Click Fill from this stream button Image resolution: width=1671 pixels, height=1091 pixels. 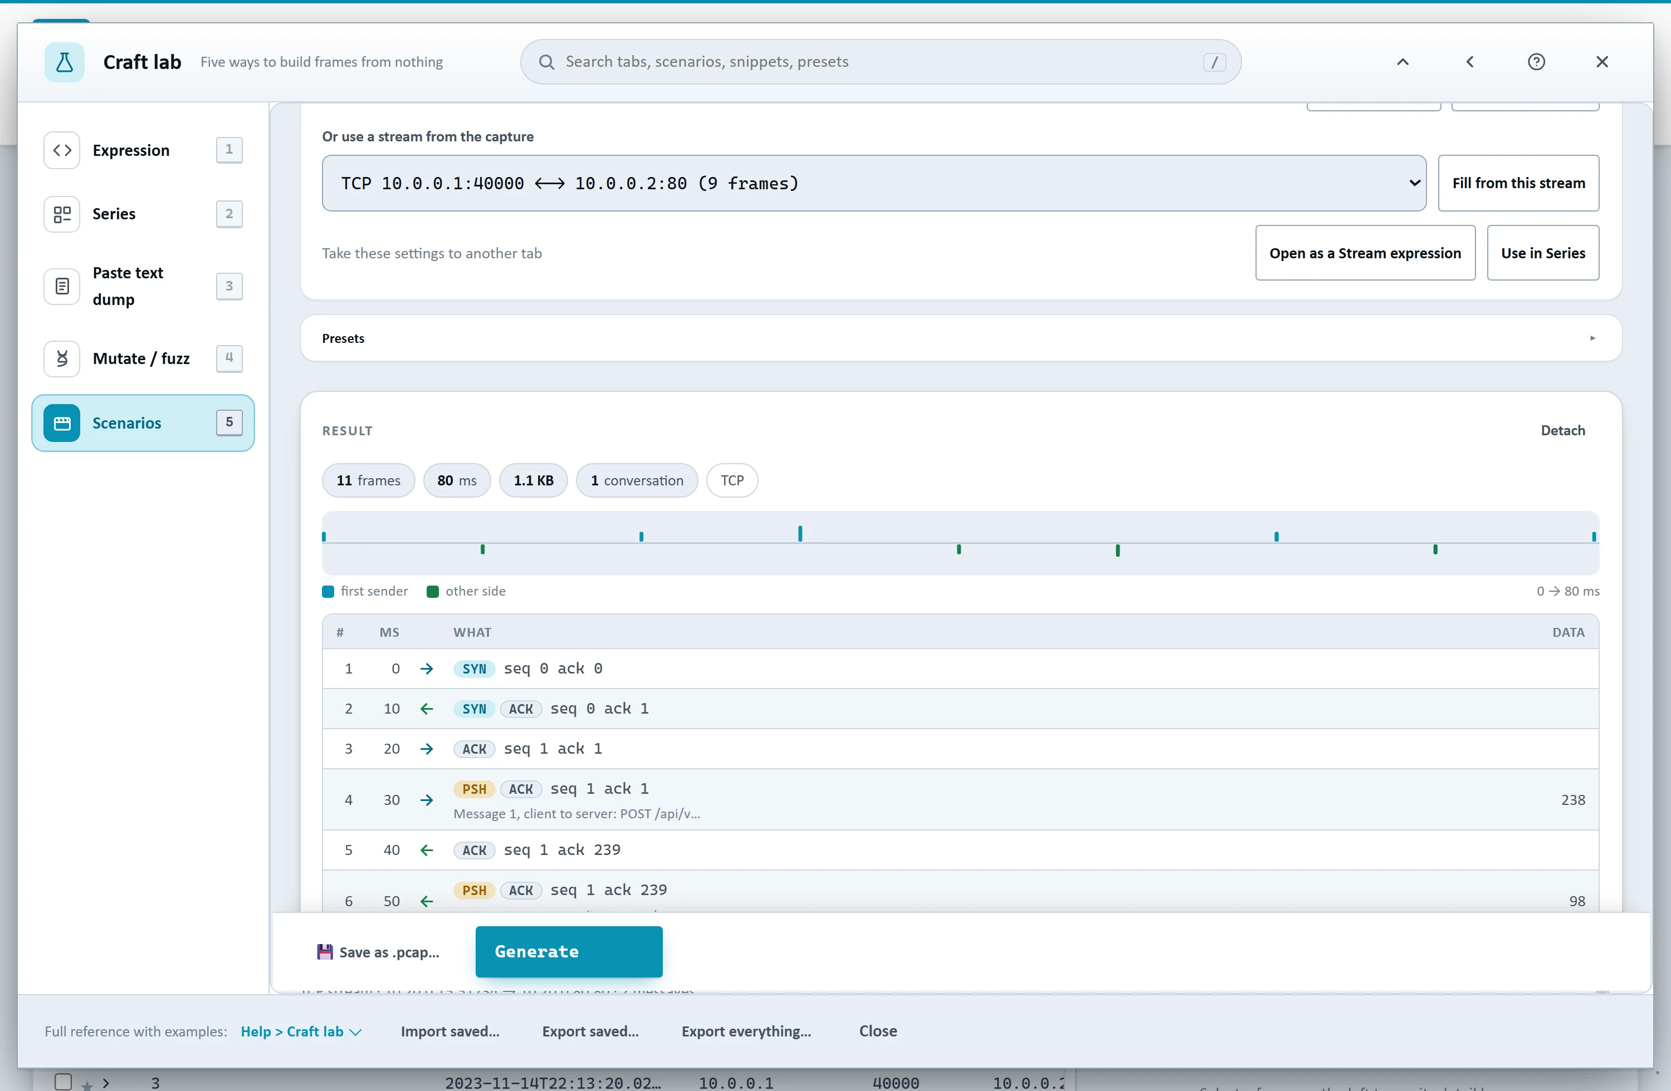(x=1518, y=183)
